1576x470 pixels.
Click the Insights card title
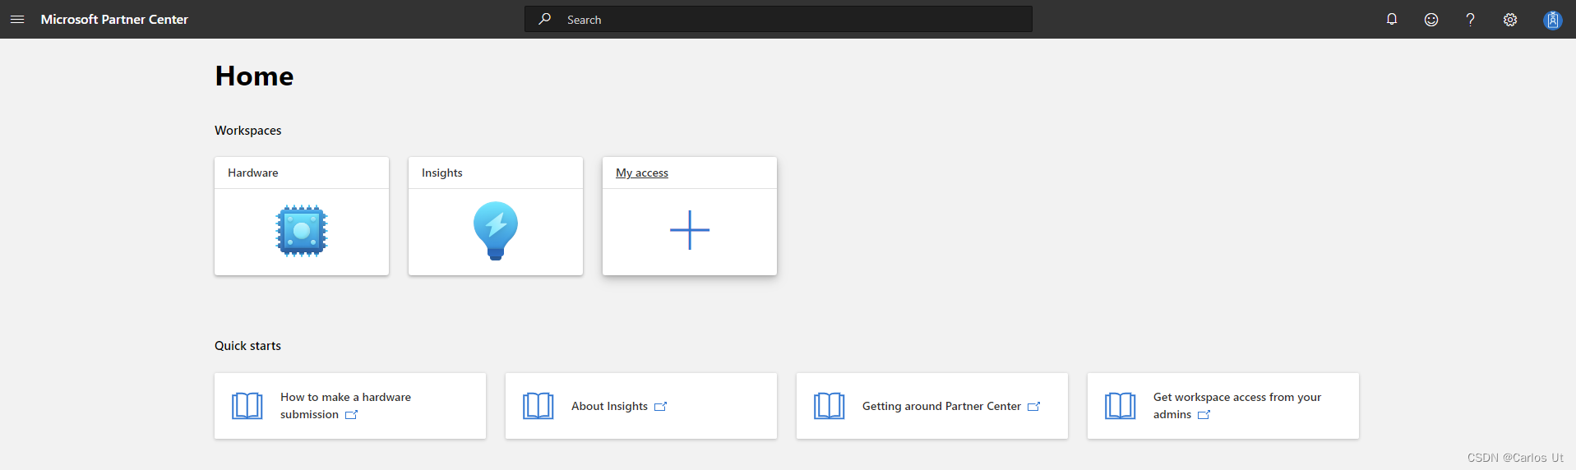(442, 173)
